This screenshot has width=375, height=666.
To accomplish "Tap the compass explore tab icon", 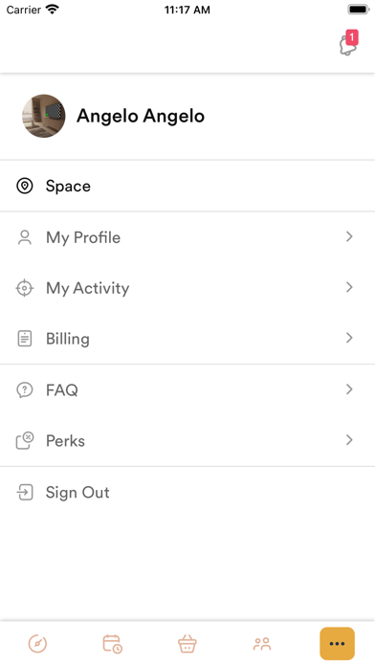I will click(37, 643).
